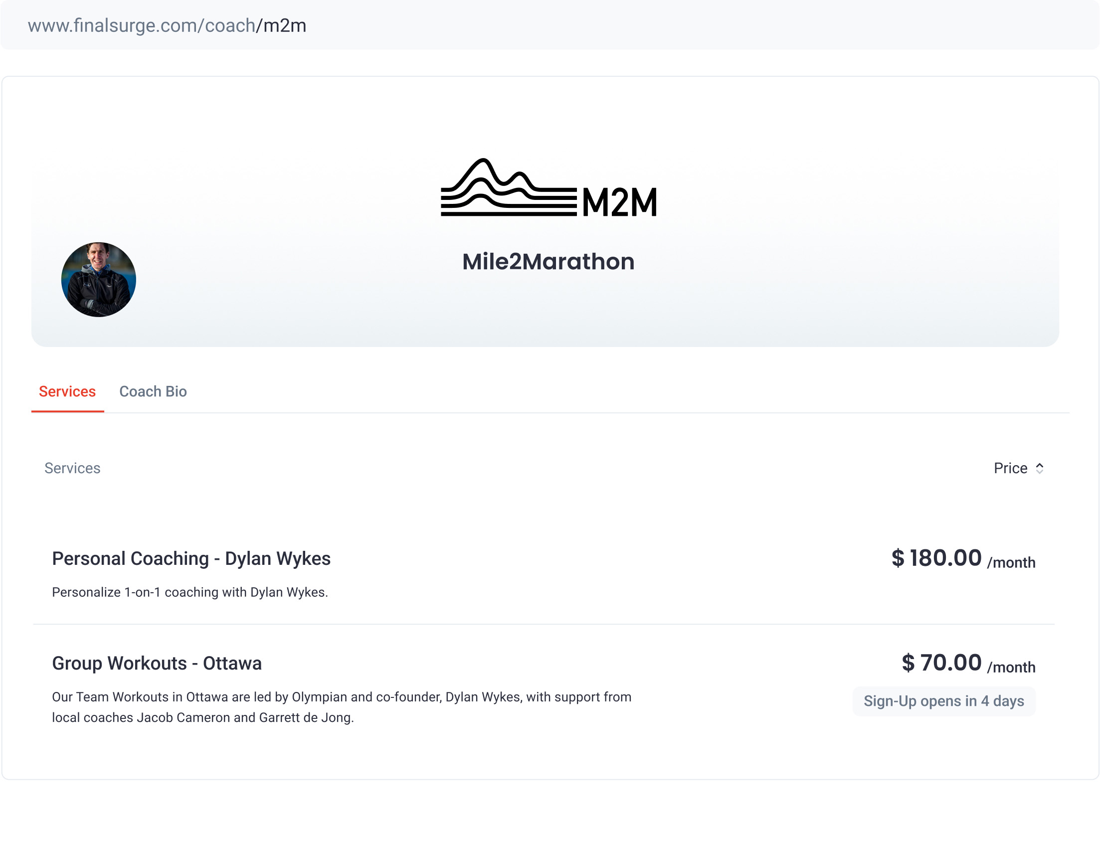This screenshot has height=854, width=1100.
Task: Select the Services tab
Action: 67,392
